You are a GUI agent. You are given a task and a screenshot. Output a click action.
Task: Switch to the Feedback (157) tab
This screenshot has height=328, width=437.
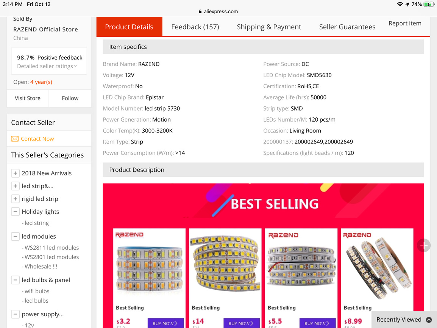[x=195, y=27]
